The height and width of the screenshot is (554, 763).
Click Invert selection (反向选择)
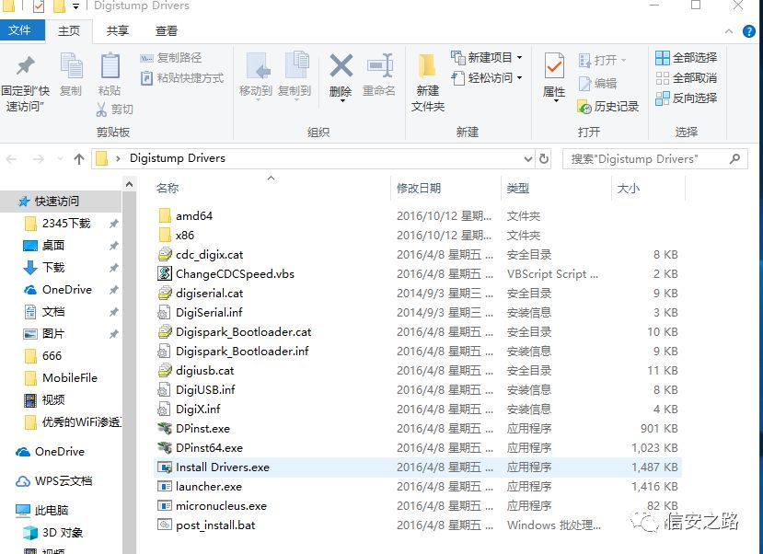click(x=686, y=98)
